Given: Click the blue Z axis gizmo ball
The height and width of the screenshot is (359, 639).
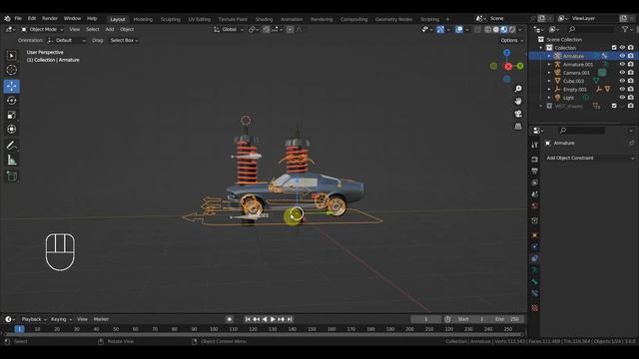Looking at the screenshot, I should click(x=506, y=53).
